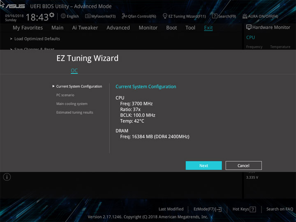Click the Hot Keys question mark icon
This screenshot has height=222, width=296.
[253, 209]
